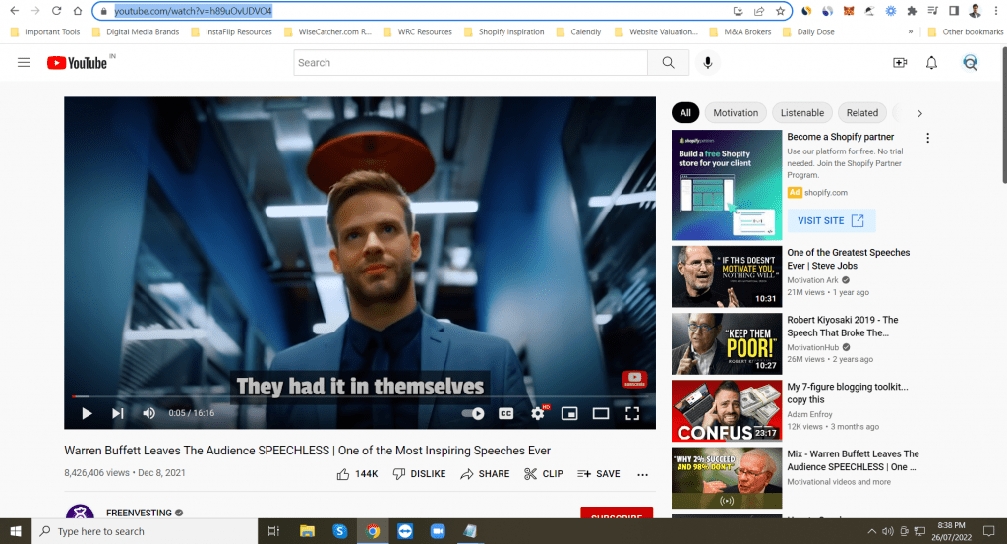Open Robert Kiyosaki 2019 video title
1007x544 pixels.
point(843,327)
